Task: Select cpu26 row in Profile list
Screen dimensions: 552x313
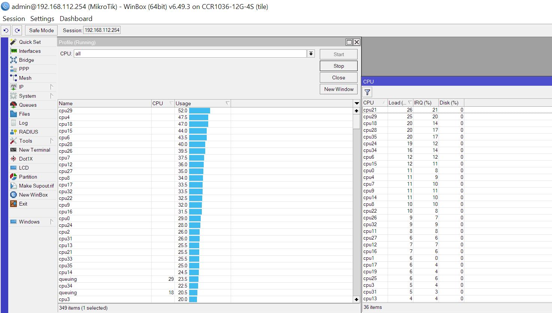Action: (205, 151)
